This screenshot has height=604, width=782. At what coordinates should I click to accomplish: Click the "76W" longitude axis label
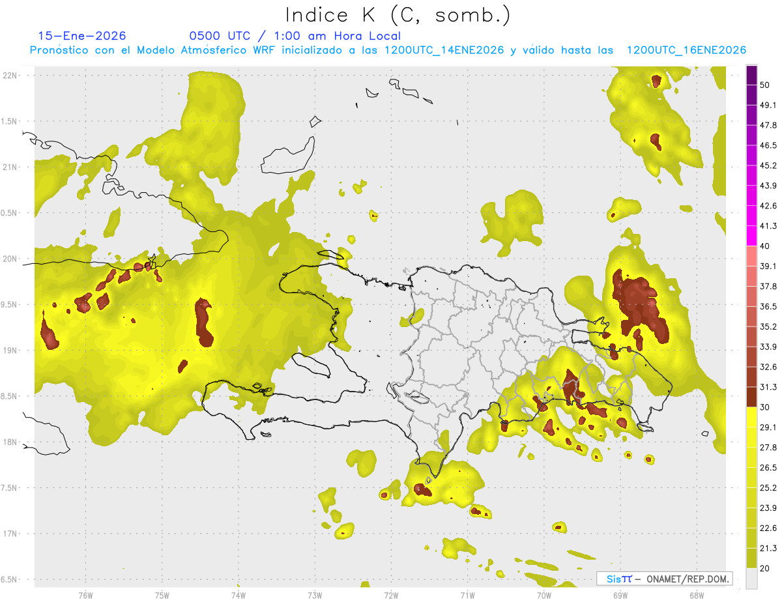click(85, 596)
